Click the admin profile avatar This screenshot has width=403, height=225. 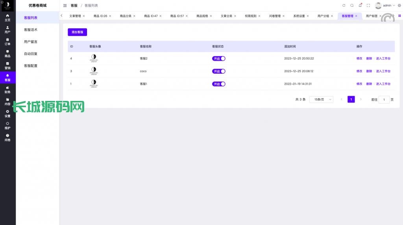click(378, 6)
